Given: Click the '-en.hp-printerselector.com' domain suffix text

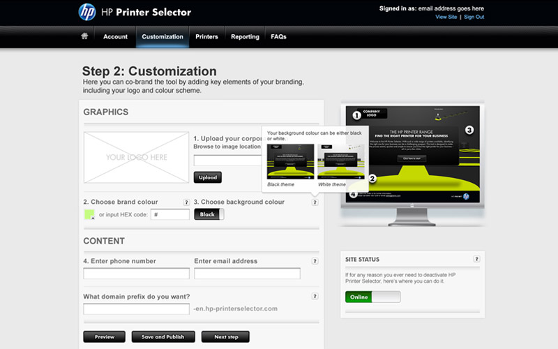Looking at the screenshot, I should (235, 309).
